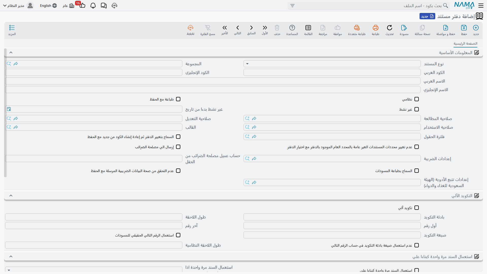Click the جديد badge next to title
Screen dimensions: 487x274
(x=427, y=16)
